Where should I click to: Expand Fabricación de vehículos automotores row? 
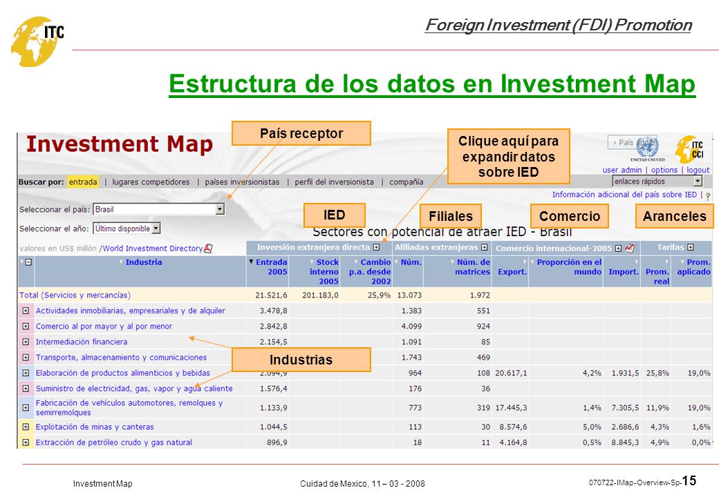coord(26,408)
